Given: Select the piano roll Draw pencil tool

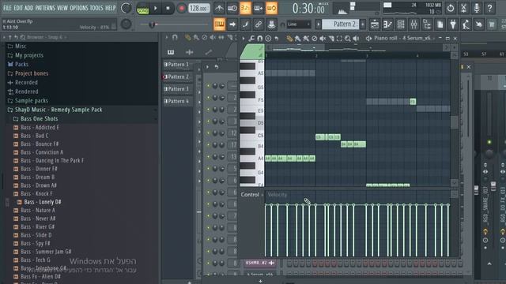Looking at the screenshot, I should click(x=289, y=39).
